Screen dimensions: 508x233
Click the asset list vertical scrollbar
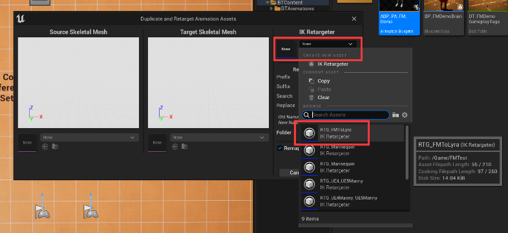407,153
